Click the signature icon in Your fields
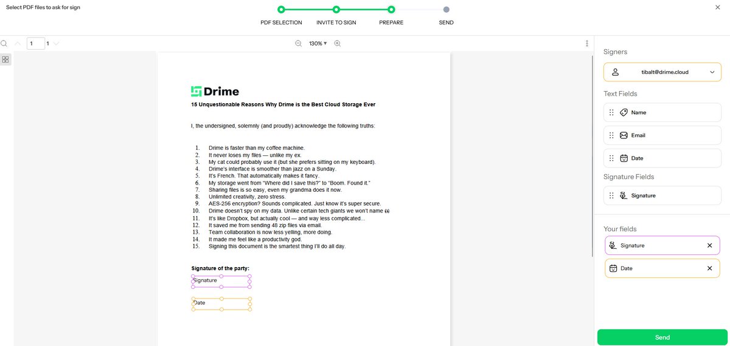Image resolution: width=730 pixels, height=346 pixels. point(613,245)
